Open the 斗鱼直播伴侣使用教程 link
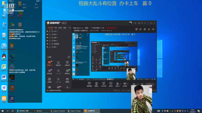 (55, 90)
